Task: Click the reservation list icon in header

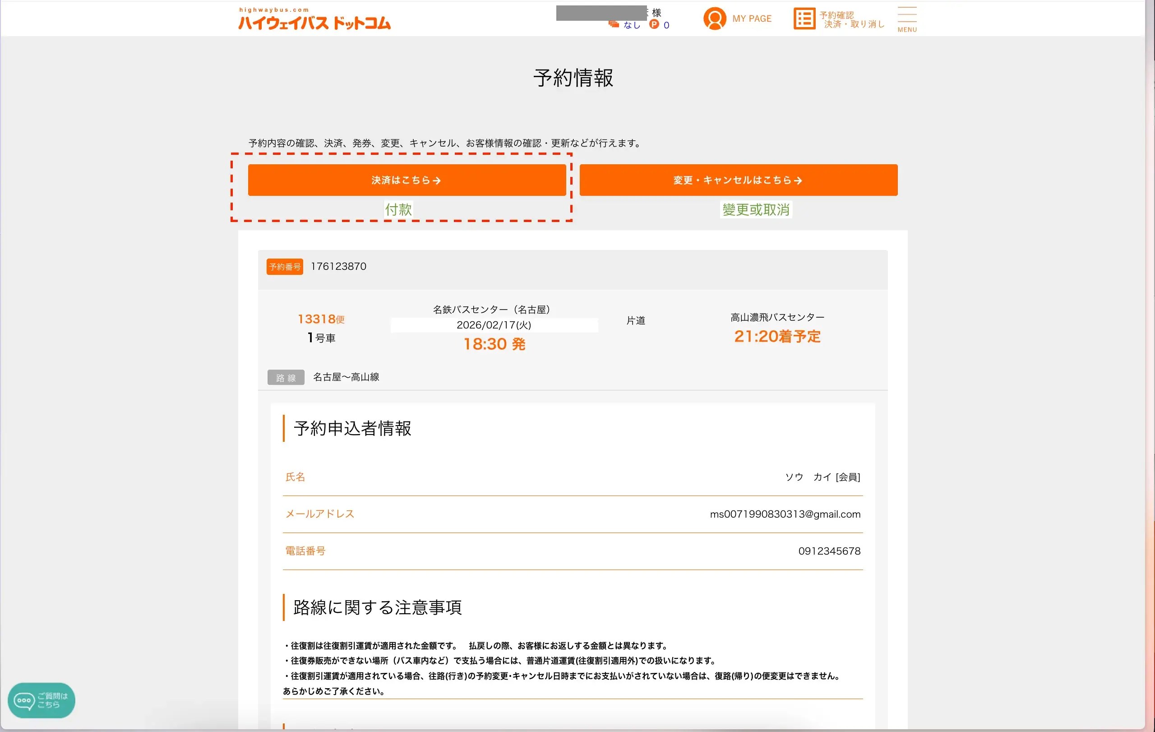Action: [x=804, y=19]
